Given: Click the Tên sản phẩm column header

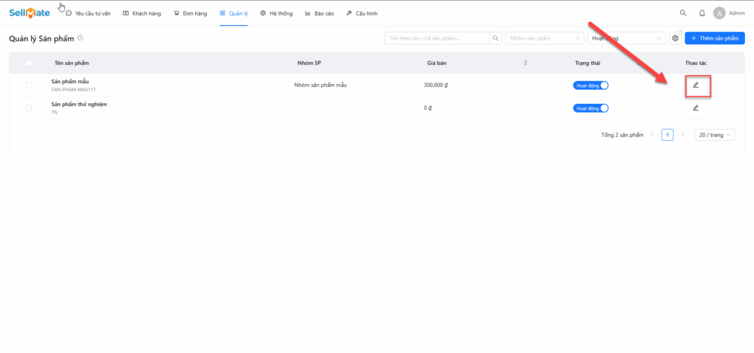Looking at the screenshot, I should 71,63.
